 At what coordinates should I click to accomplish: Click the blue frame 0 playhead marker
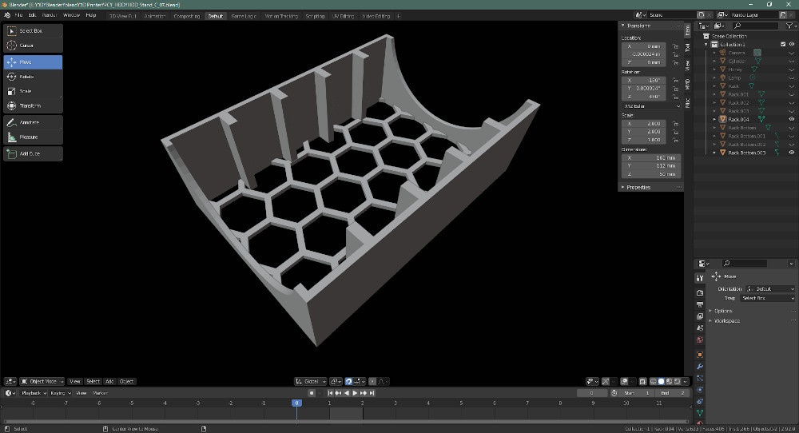pyautogui.click(x=296, y=403)
